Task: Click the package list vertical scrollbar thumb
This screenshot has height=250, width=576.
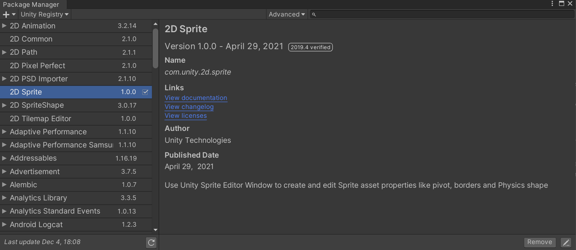Action: (x=155, y=48)
